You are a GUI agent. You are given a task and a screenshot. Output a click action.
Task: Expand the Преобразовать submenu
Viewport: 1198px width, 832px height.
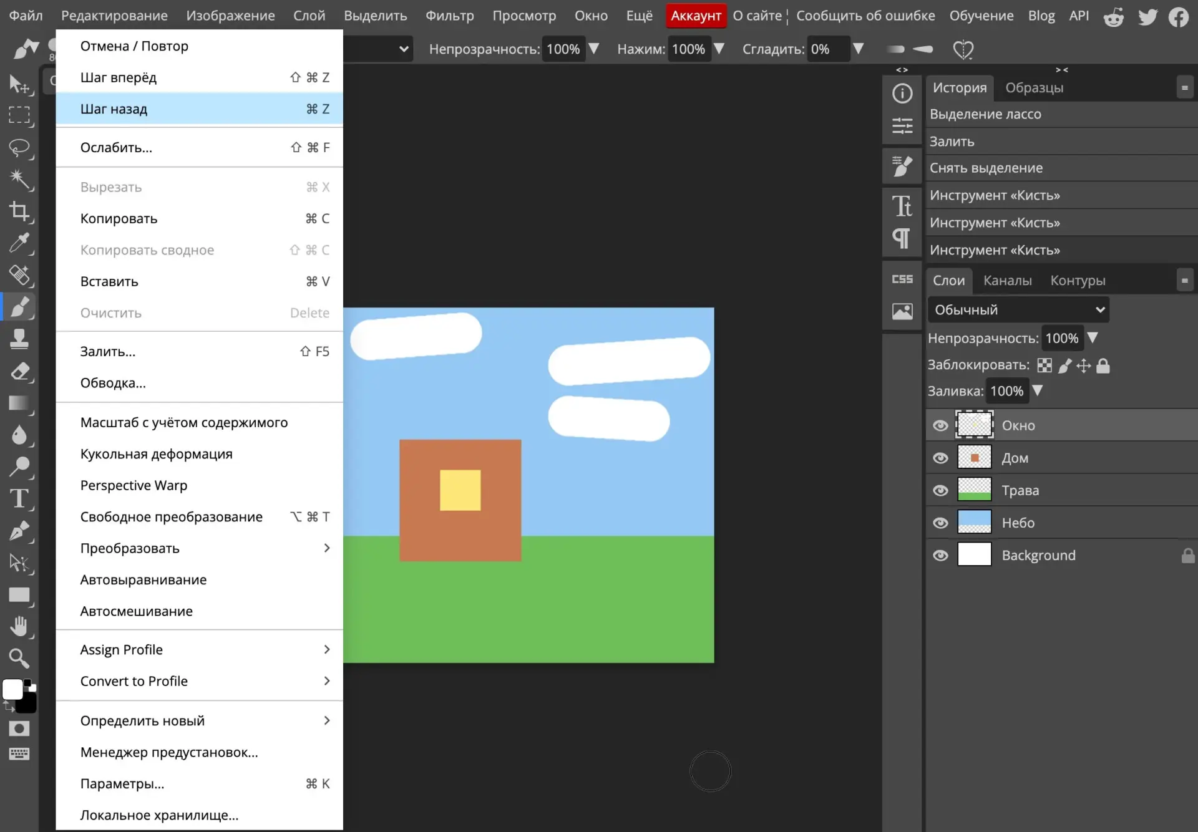tap(199, 548)
